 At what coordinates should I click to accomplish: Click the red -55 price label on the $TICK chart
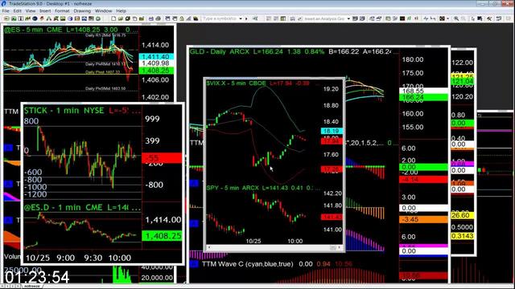[x=162, y=158]
